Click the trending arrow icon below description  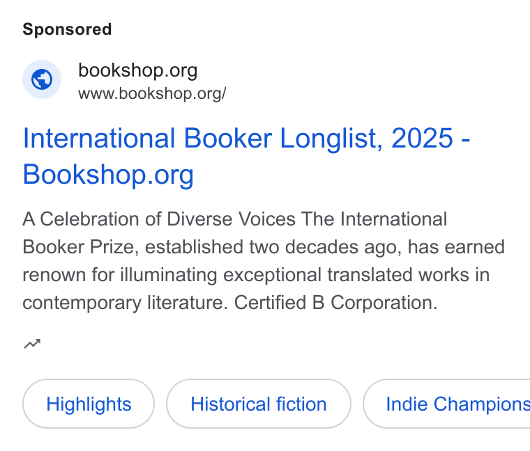tap(32, 344)
